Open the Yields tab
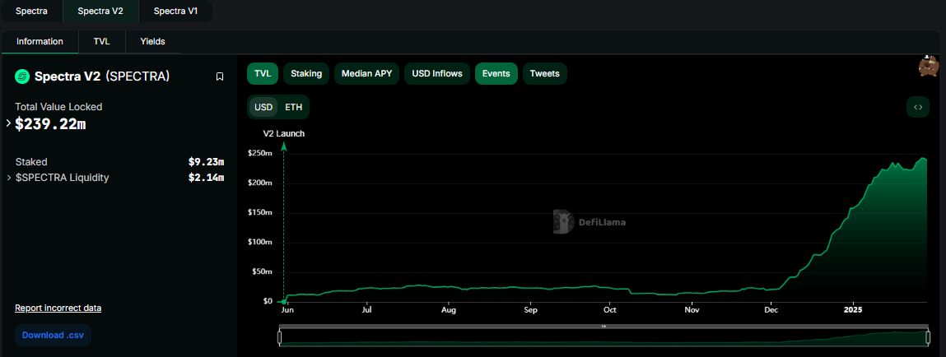 point(152,42)
